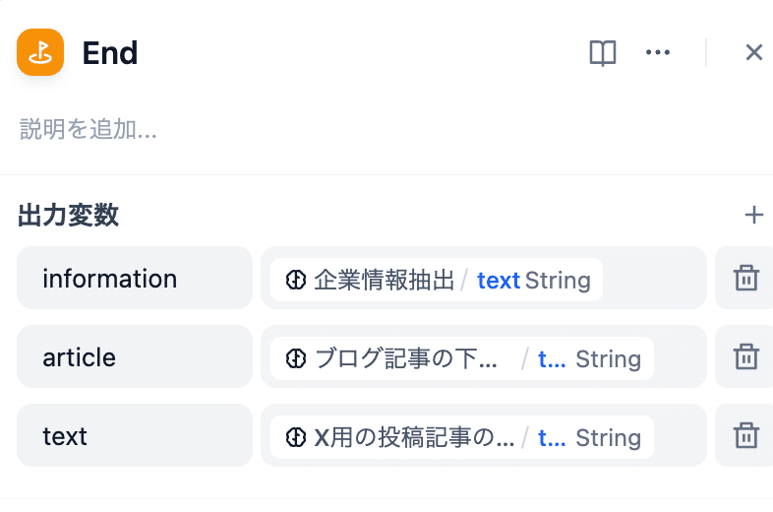Edit the text variable name field
The width and height of the screenshot is (773, 512).
pos(135,435)
